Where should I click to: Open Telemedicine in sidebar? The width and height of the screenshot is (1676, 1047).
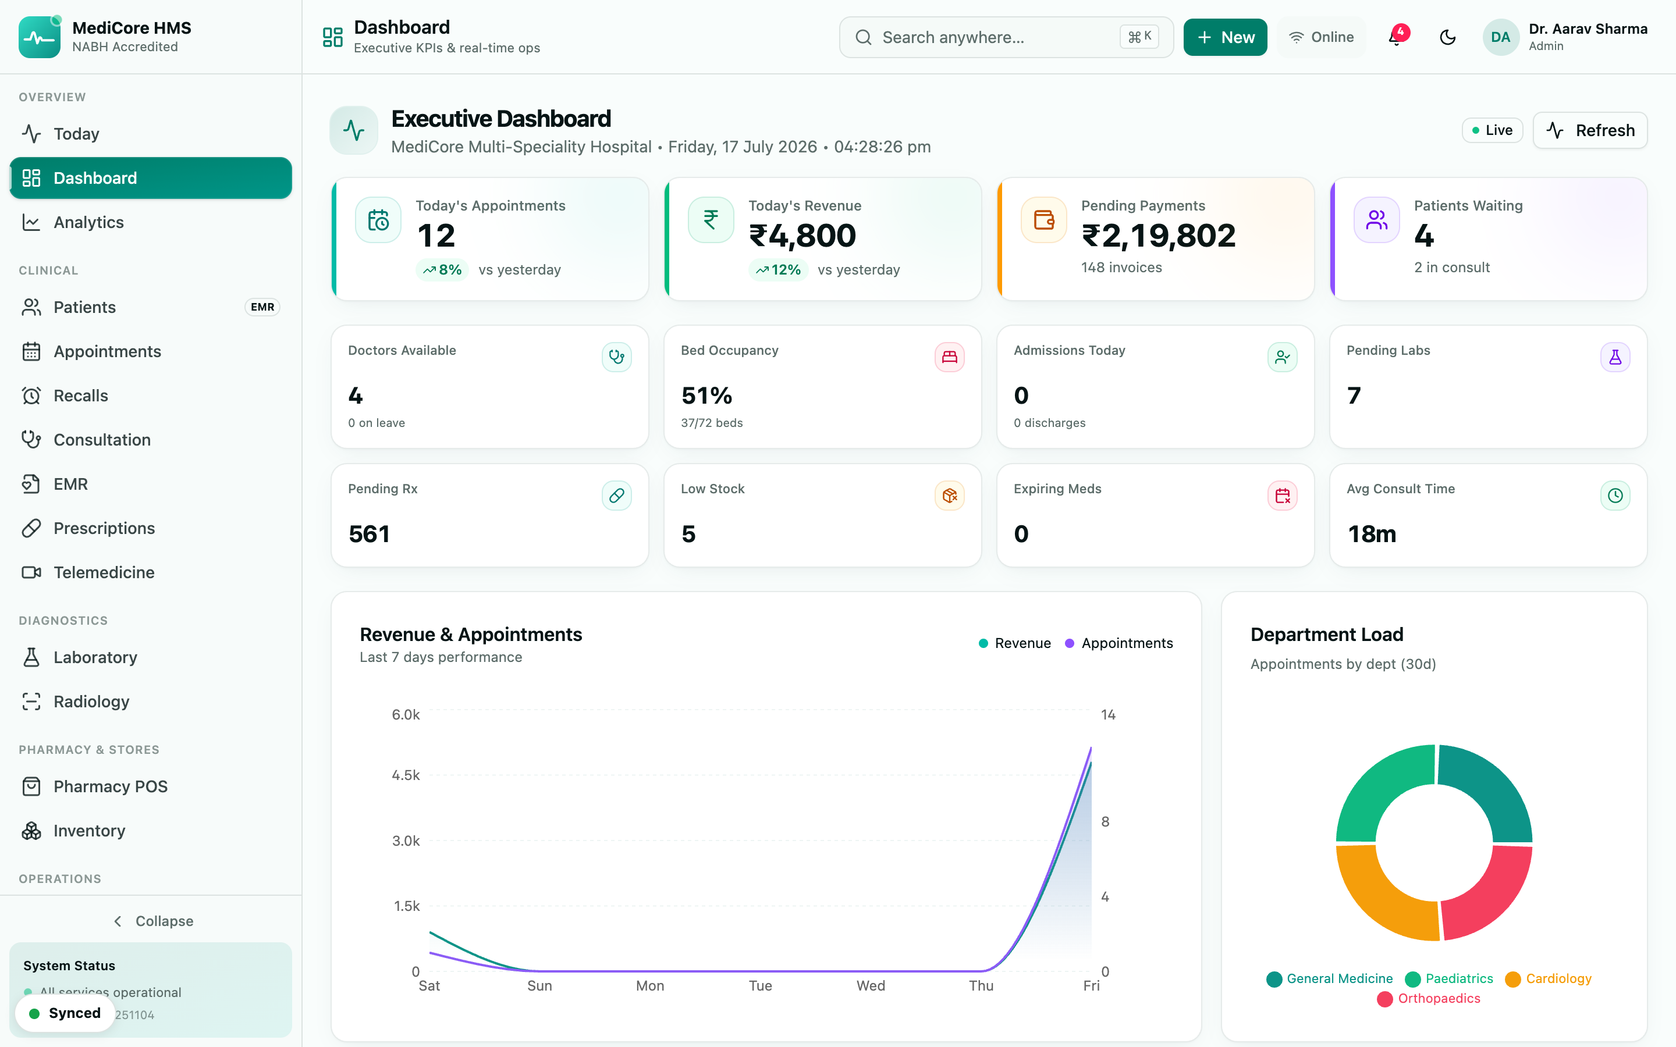click(x=150, y=573)
